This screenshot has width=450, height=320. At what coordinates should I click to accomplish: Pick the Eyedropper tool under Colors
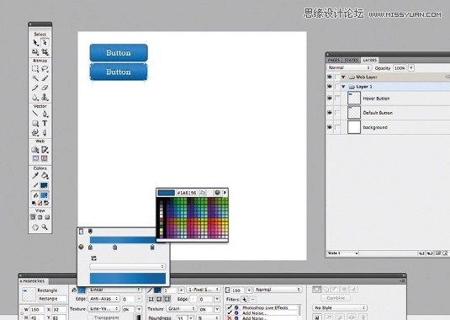35,175
